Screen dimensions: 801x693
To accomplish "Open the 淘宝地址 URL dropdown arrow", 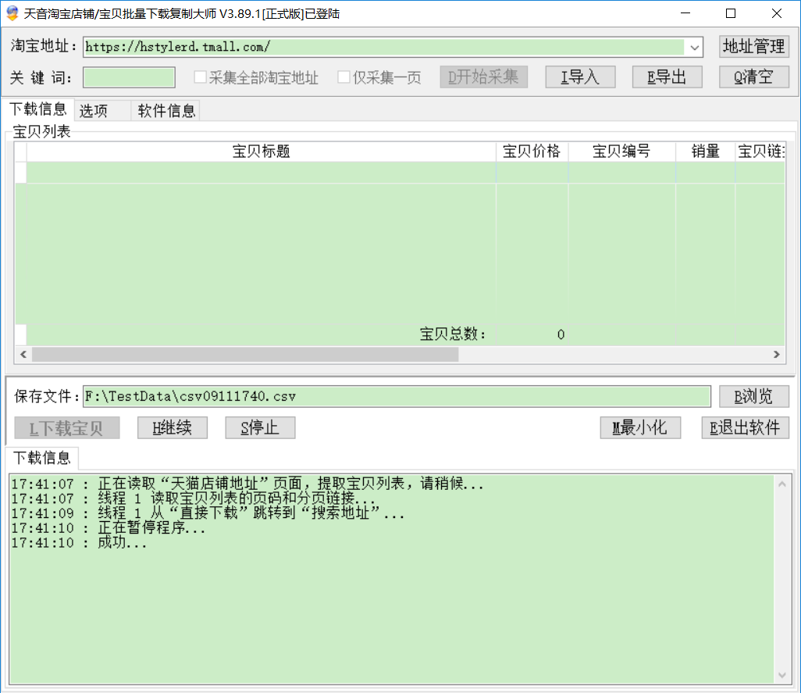I will [x=694, y=48].
